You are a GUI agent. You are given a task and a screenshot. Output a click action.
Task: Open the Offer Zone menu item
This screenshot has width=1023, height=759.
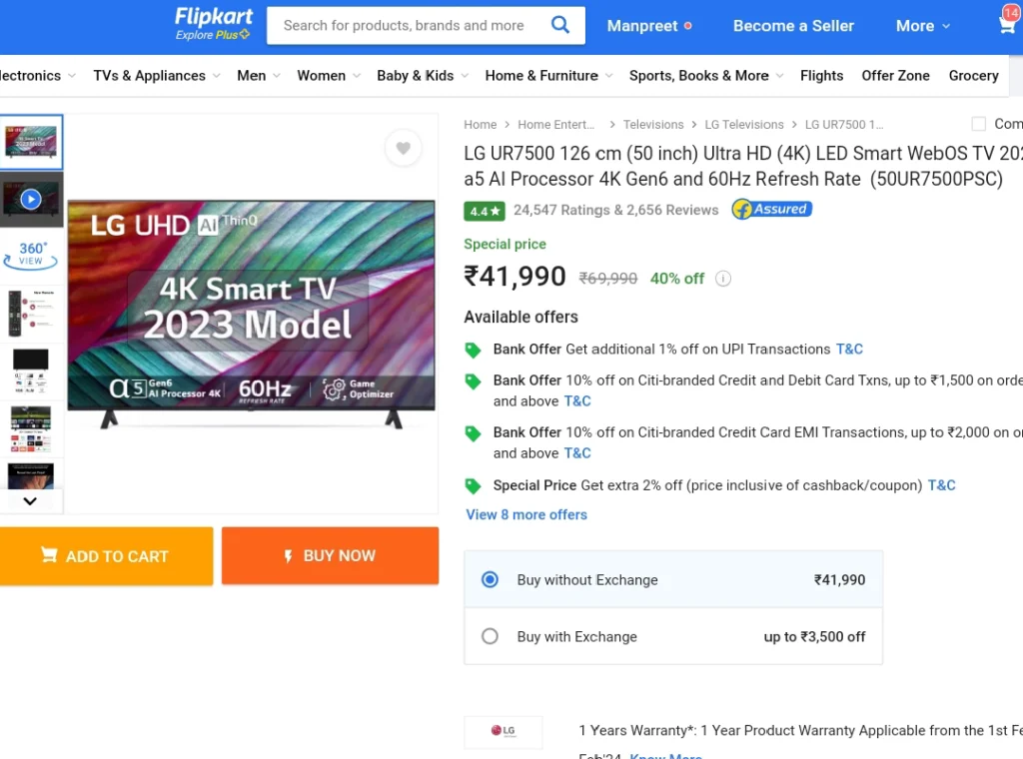point(895,76)
